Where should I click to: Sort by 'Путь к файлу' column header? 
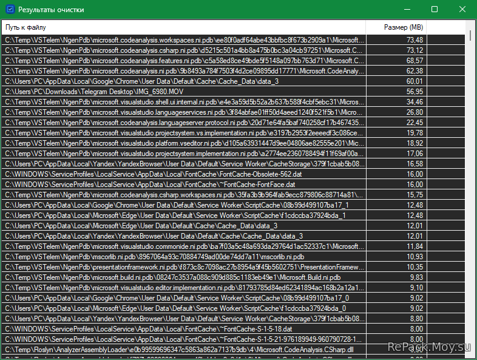182,27
